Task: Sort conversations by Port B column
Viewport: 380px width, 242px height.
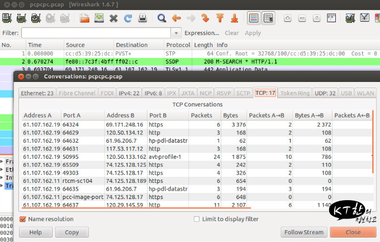Action: pyautogui.click(x=168, y=115)
